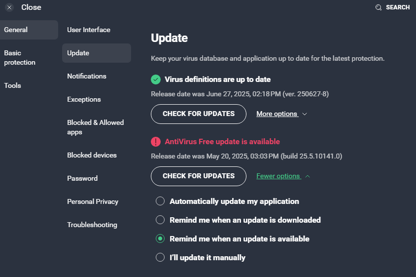416x277 pixels.
Task: Click the magnifier search icon
Action: (x=379, y=7)
